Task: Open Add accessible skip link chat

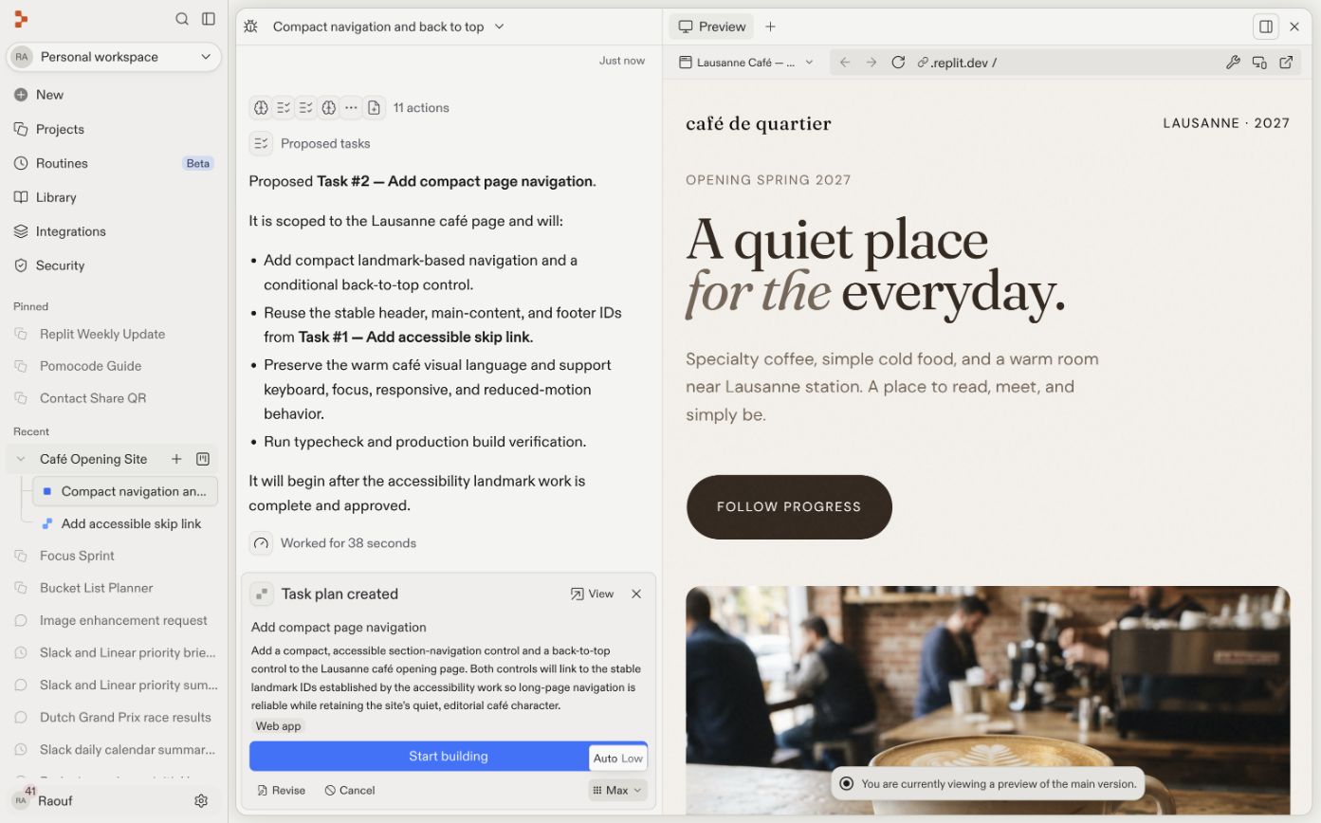Action: (x=125, y=523)
